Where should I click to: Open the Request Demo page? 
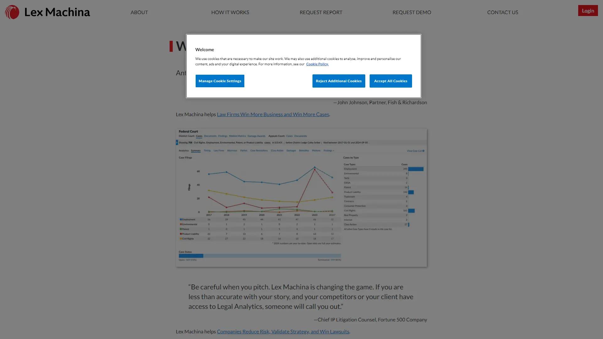[411, 12]
